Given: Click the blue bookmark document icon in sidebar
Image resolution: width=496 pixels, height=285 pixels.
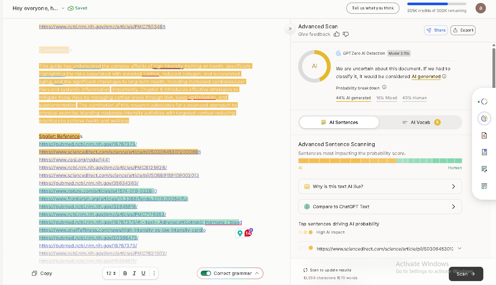Looking at the screenshot, I should 484,152.
